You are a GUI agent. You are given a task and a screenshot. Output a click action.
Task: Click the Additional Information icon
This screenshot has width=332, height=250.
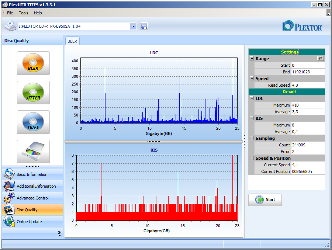click(x=9, y=186)
